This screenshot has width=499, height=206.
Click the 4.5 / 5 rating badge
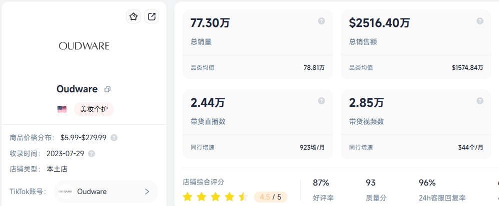tap(270, 197)
